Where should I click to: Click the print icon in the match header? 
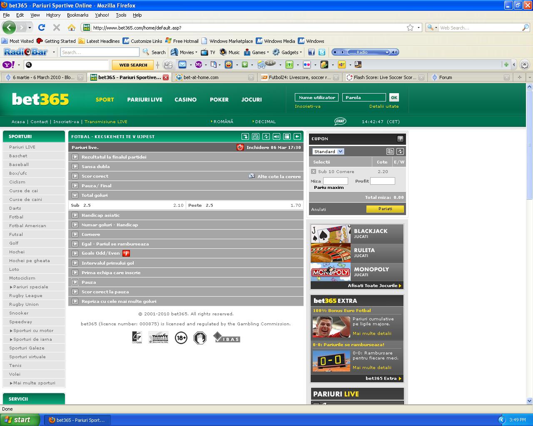(x=255, y=136)
